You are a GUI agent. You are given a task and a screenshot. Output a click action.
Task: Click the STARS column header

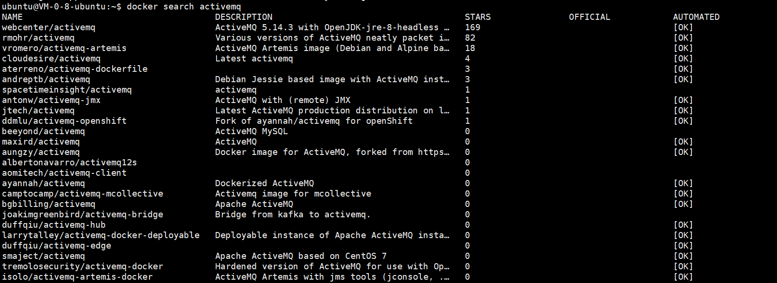pyautogui.click(x=478, y=17)
